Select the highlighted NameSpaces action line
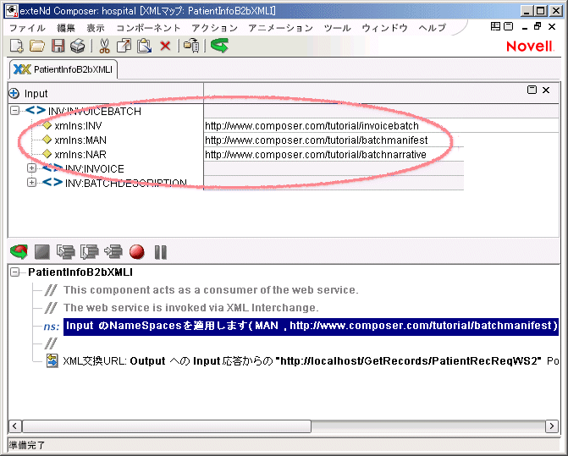Viewport: 568px width, 456px height. pyautogui.click(x=311, y=327)
